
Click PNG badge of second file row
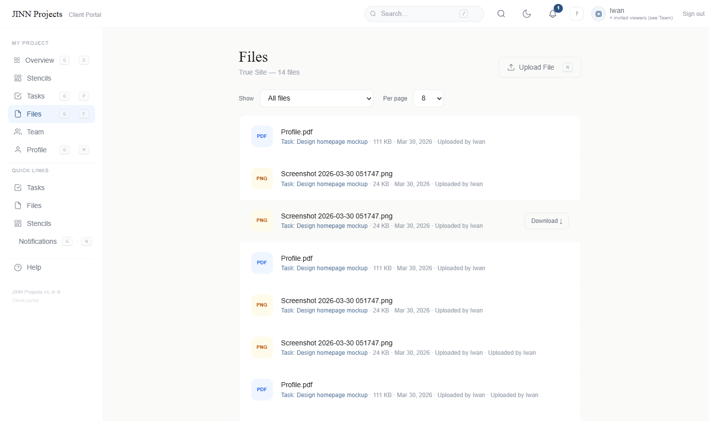[262, 179]
